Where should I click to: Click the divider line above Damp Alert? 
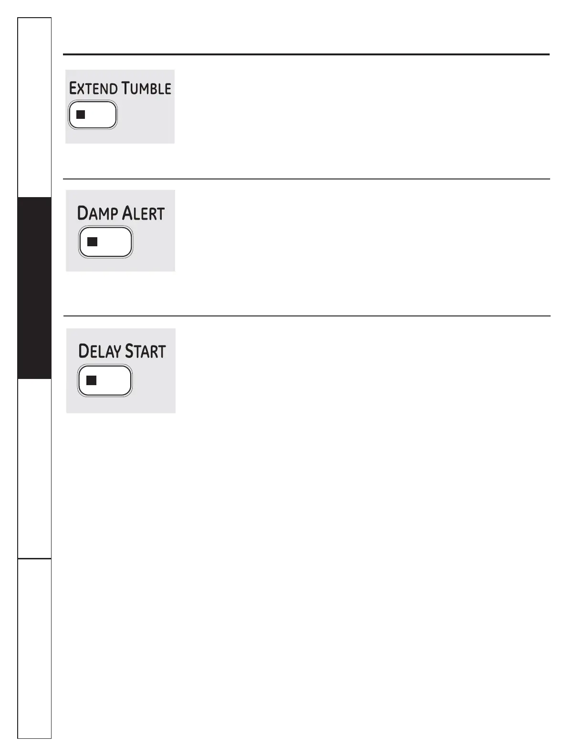point(306,179)
